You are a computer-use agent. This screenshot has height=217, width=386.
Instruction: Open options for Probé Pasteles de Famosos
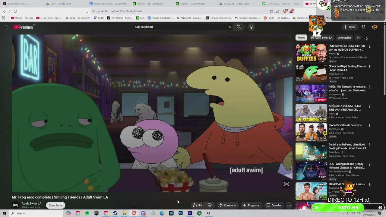(x=370, y=126)
